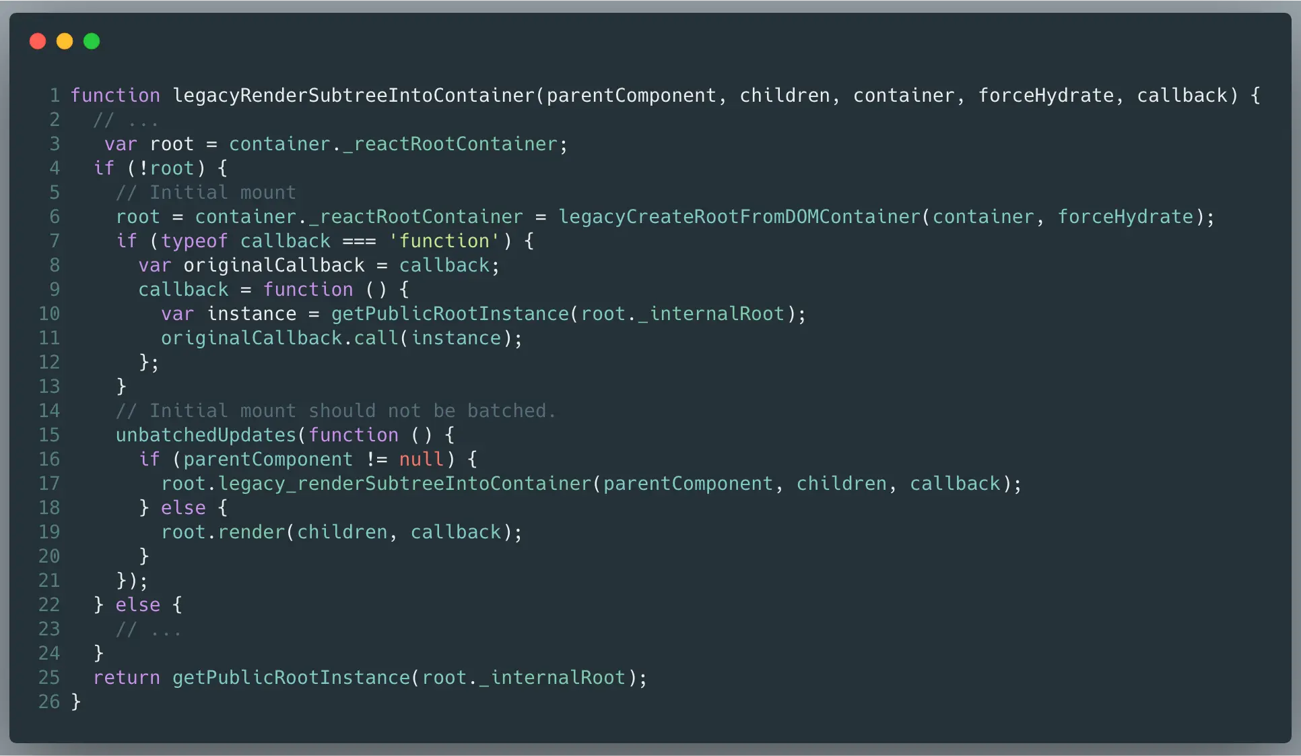
Task: Click line number 1 in gutter
Action: point(55,96)
